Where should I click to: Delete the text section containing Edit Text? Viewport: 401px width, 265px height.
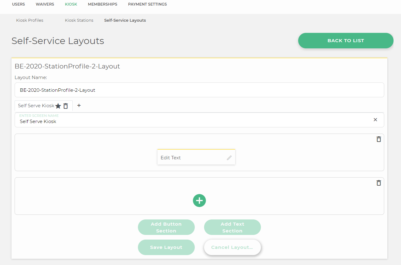click(379, 139)
